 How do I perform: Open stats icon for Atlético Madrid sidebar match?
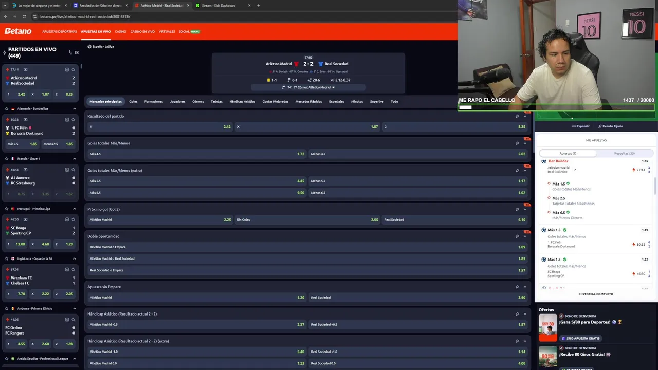pyautogui.click(x=67, y=69)
